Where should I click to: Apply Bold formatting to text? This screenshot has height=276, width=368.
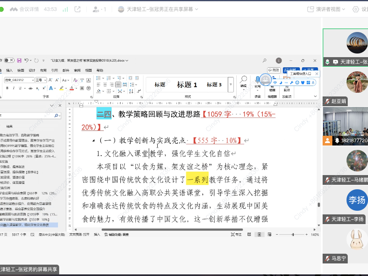click(7, 88)
